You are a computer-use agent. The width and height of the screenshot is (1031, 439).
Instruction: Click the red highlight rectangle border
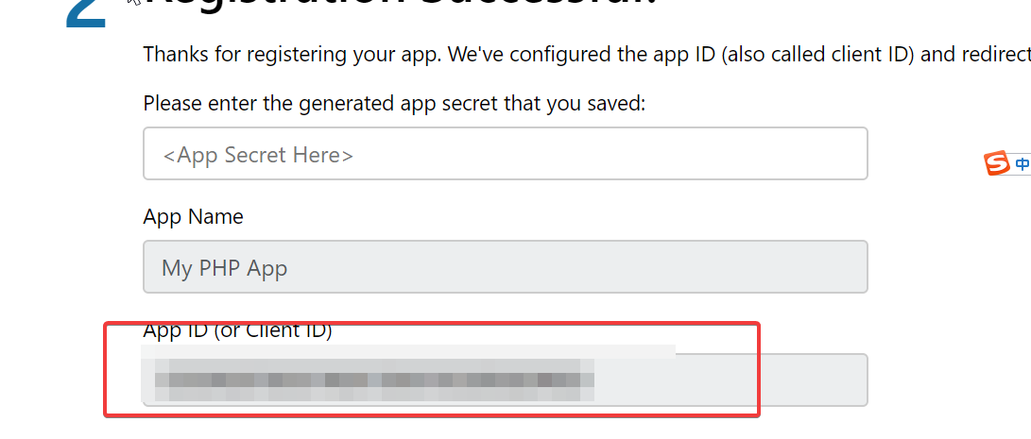point(431,323)
